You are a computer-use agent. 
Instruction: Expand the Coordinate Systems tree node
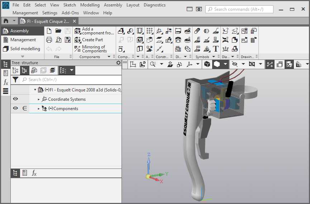[39, 99]
